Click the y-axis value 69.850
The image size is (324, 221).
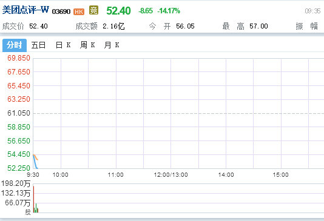19,58
